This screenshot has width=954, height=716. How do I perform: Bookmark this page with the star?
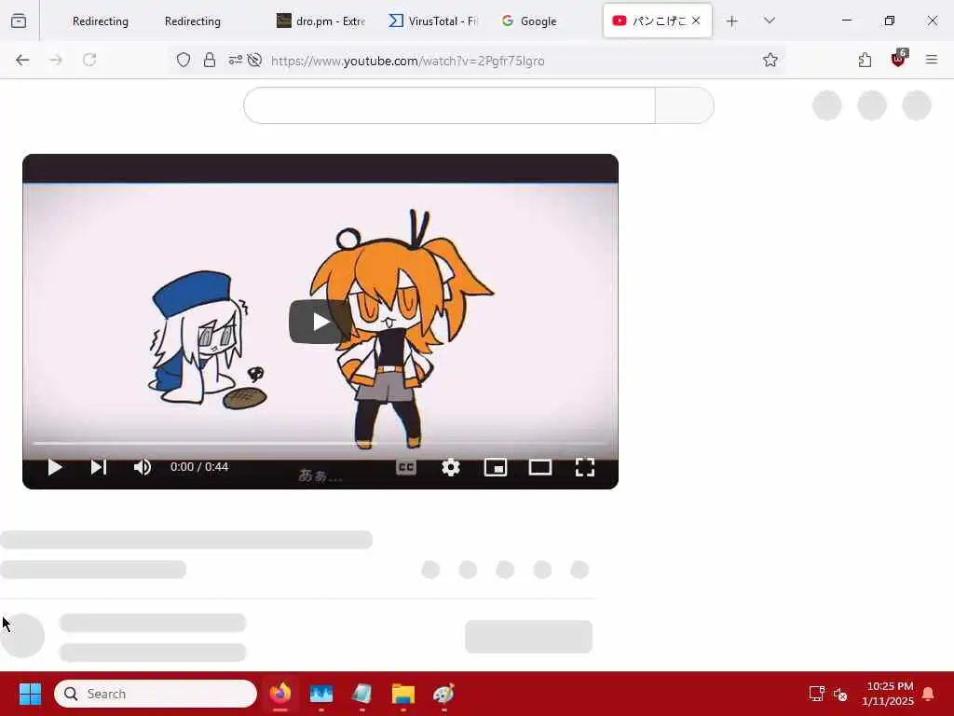pos(770,60)
